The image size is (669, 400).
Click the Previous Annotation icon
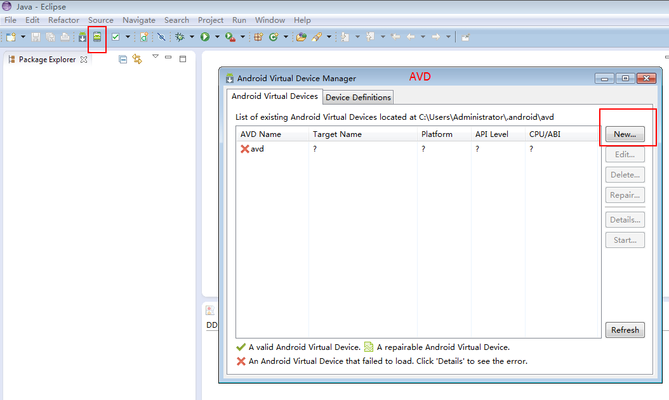click(x=370, y=37)
